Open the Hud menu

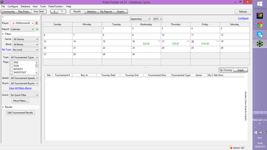click(x=35, y=6)
